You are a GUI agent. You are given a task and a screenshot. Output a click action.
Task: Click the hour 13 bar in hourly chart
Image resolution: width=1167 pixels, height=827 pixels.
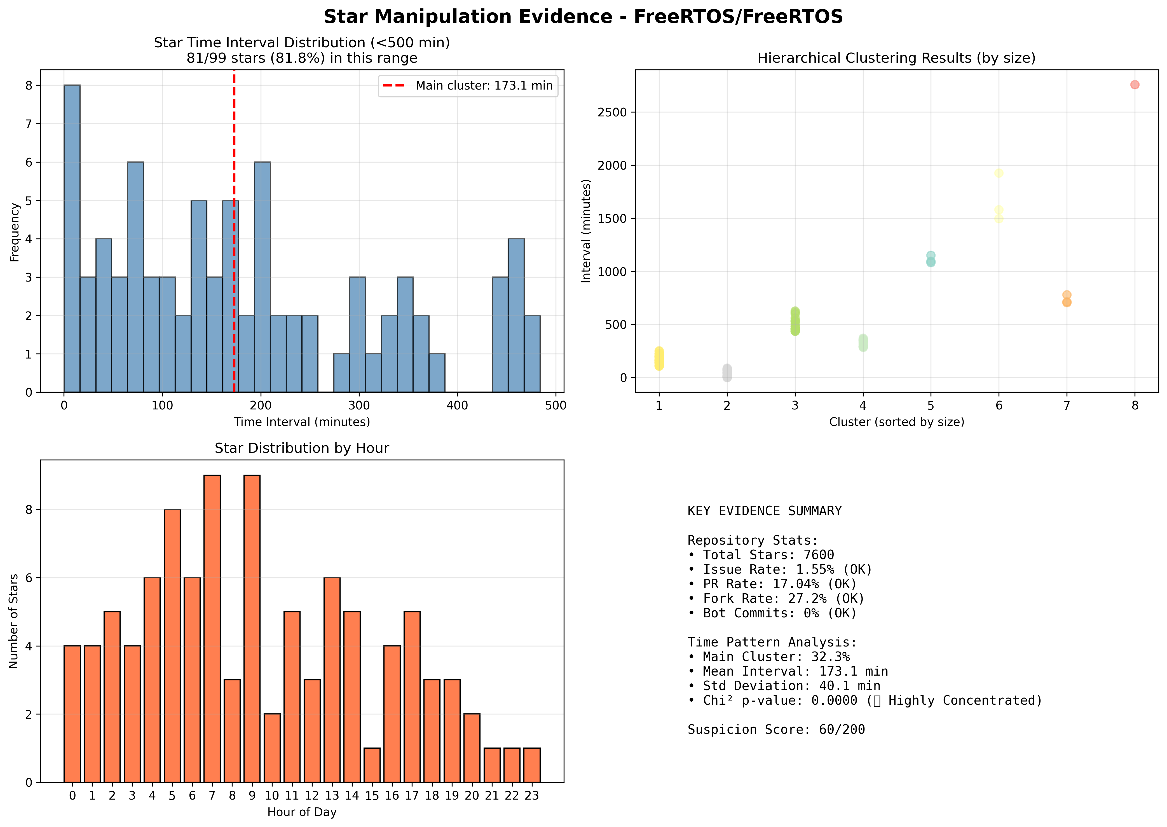pos(332,680)
